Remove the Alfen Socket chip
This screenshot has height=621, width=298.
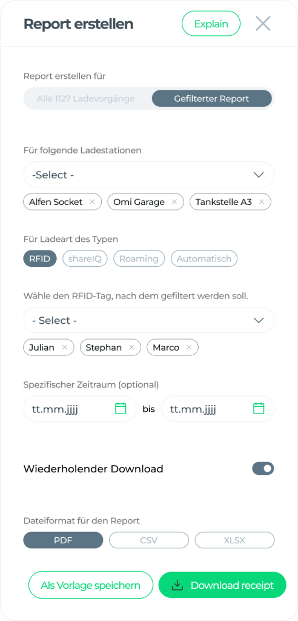coord(92,202)
